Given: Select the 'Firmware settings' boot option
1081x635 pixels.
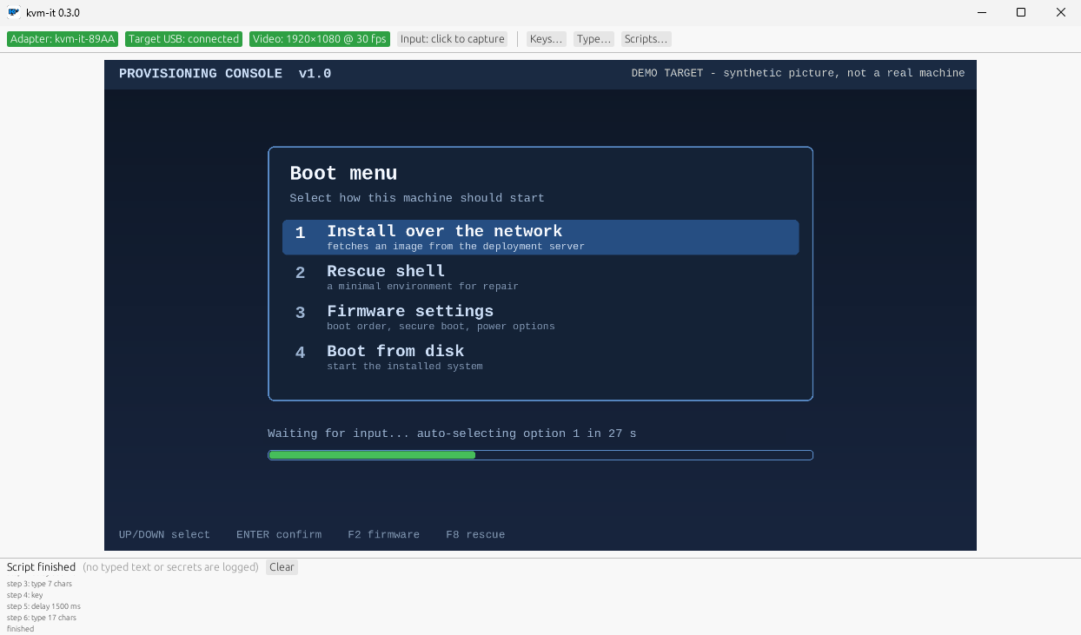Looking at the screenshot, I should click(540, 317).
